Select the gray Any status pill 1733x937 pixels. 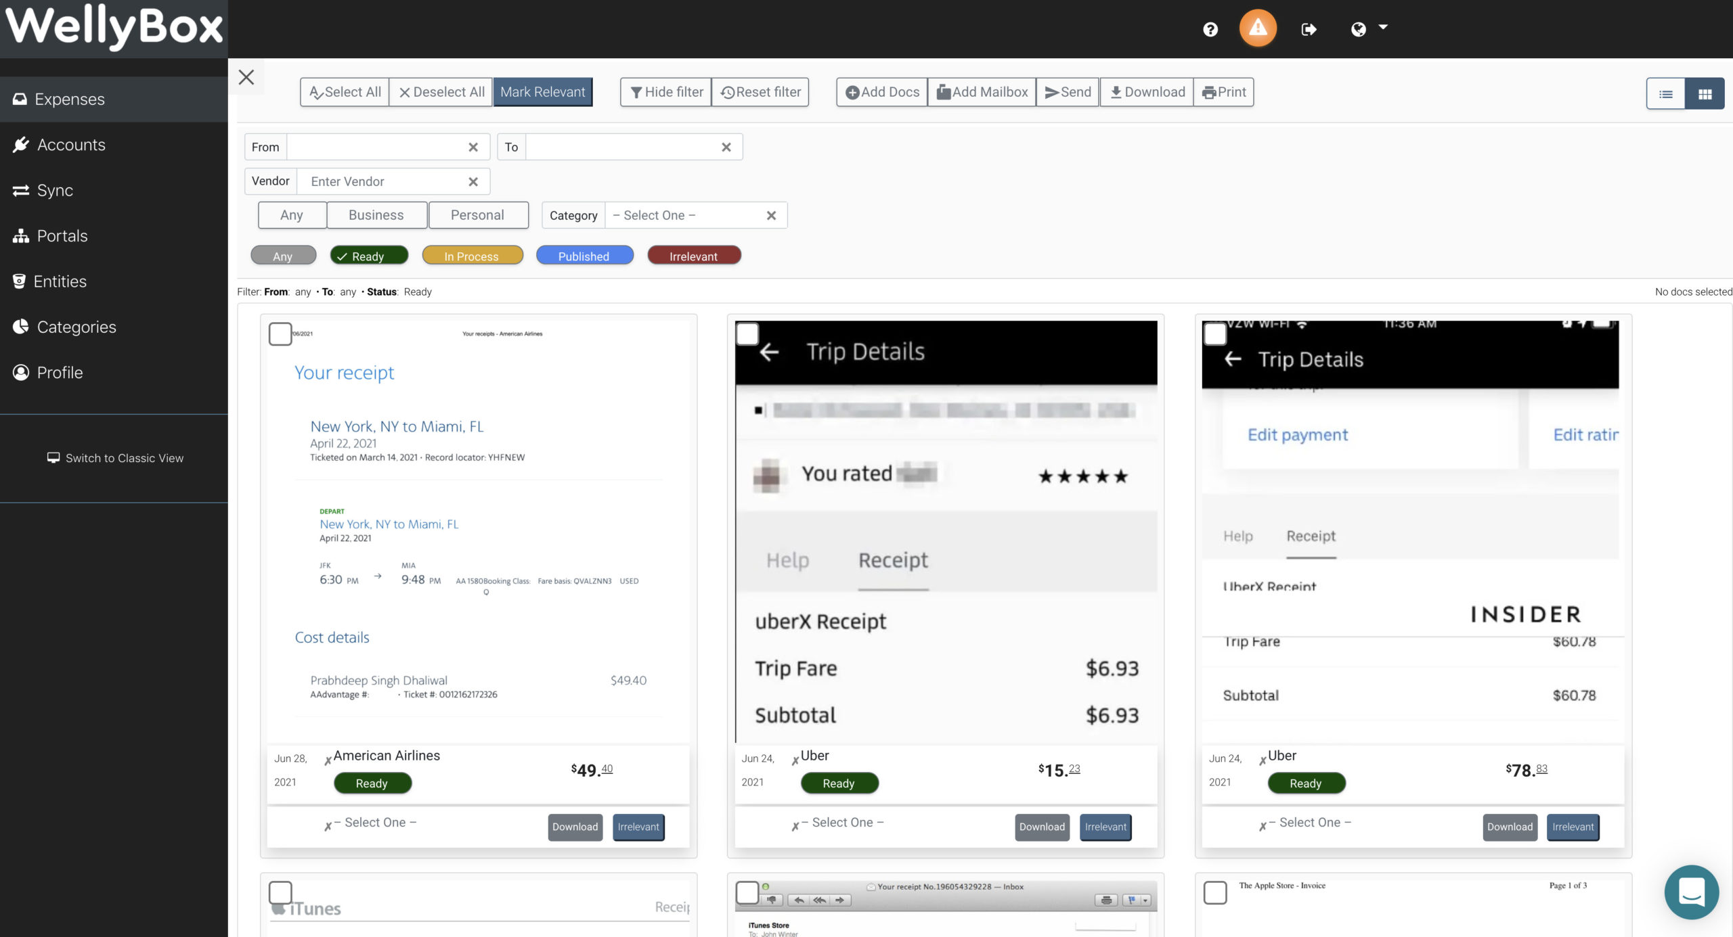(283, 256)
